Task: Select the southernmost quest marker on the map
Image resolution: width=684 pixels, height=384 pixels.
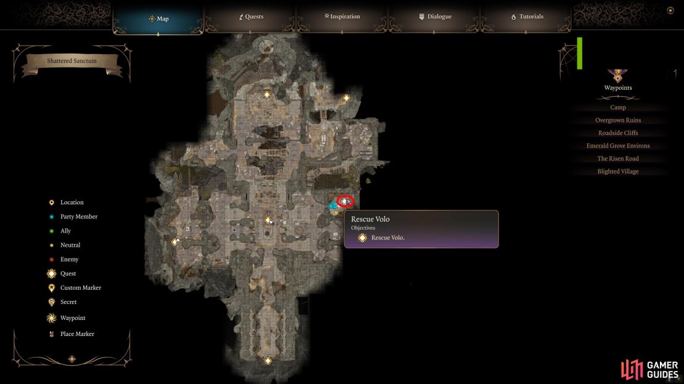Action: [268, 361]
